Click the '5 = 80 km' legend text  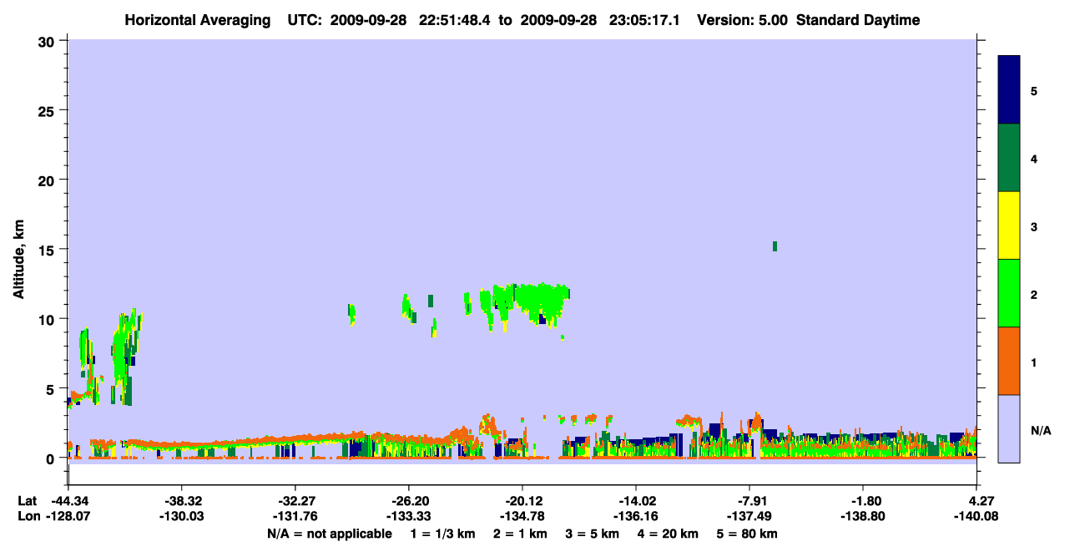tap(747, 534)
